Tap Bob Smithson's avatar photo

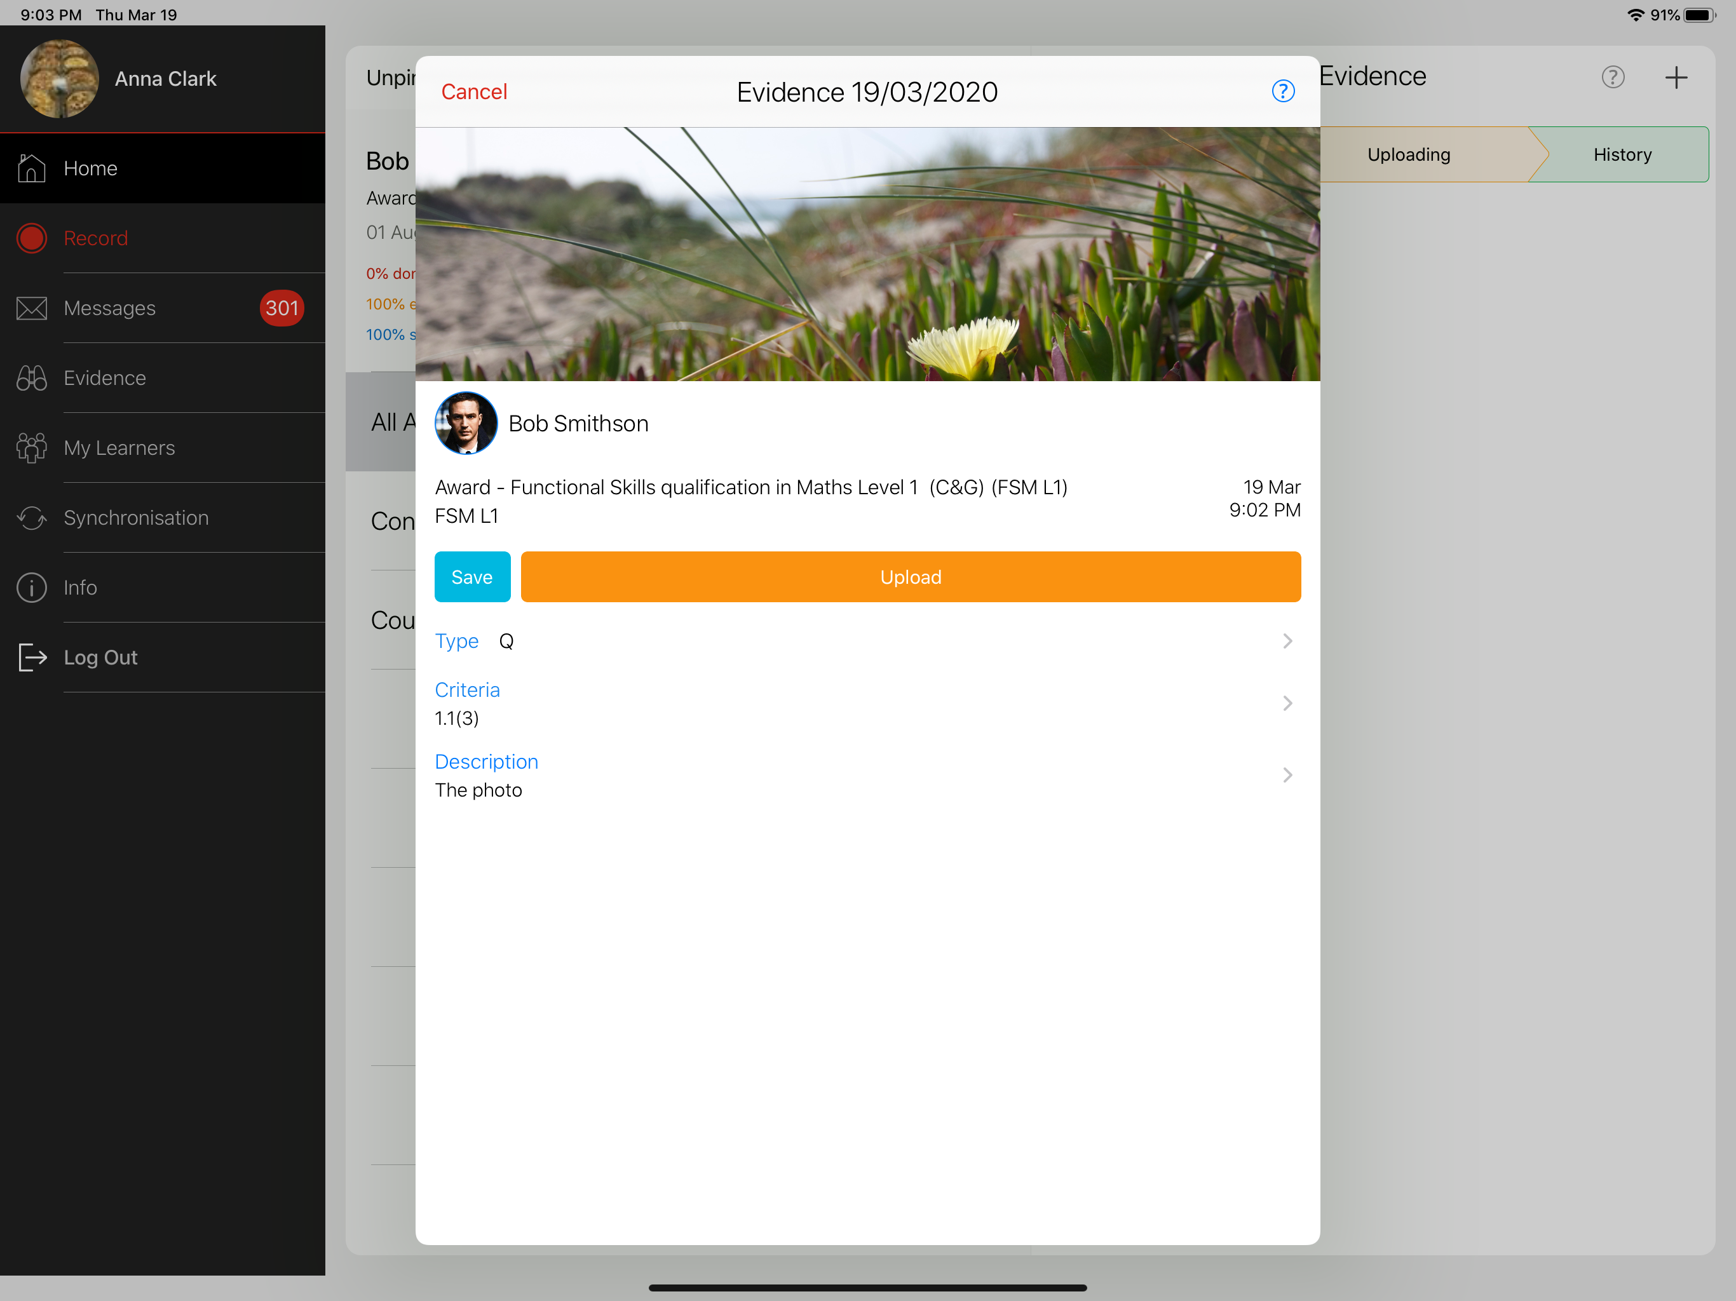(465, 423)
